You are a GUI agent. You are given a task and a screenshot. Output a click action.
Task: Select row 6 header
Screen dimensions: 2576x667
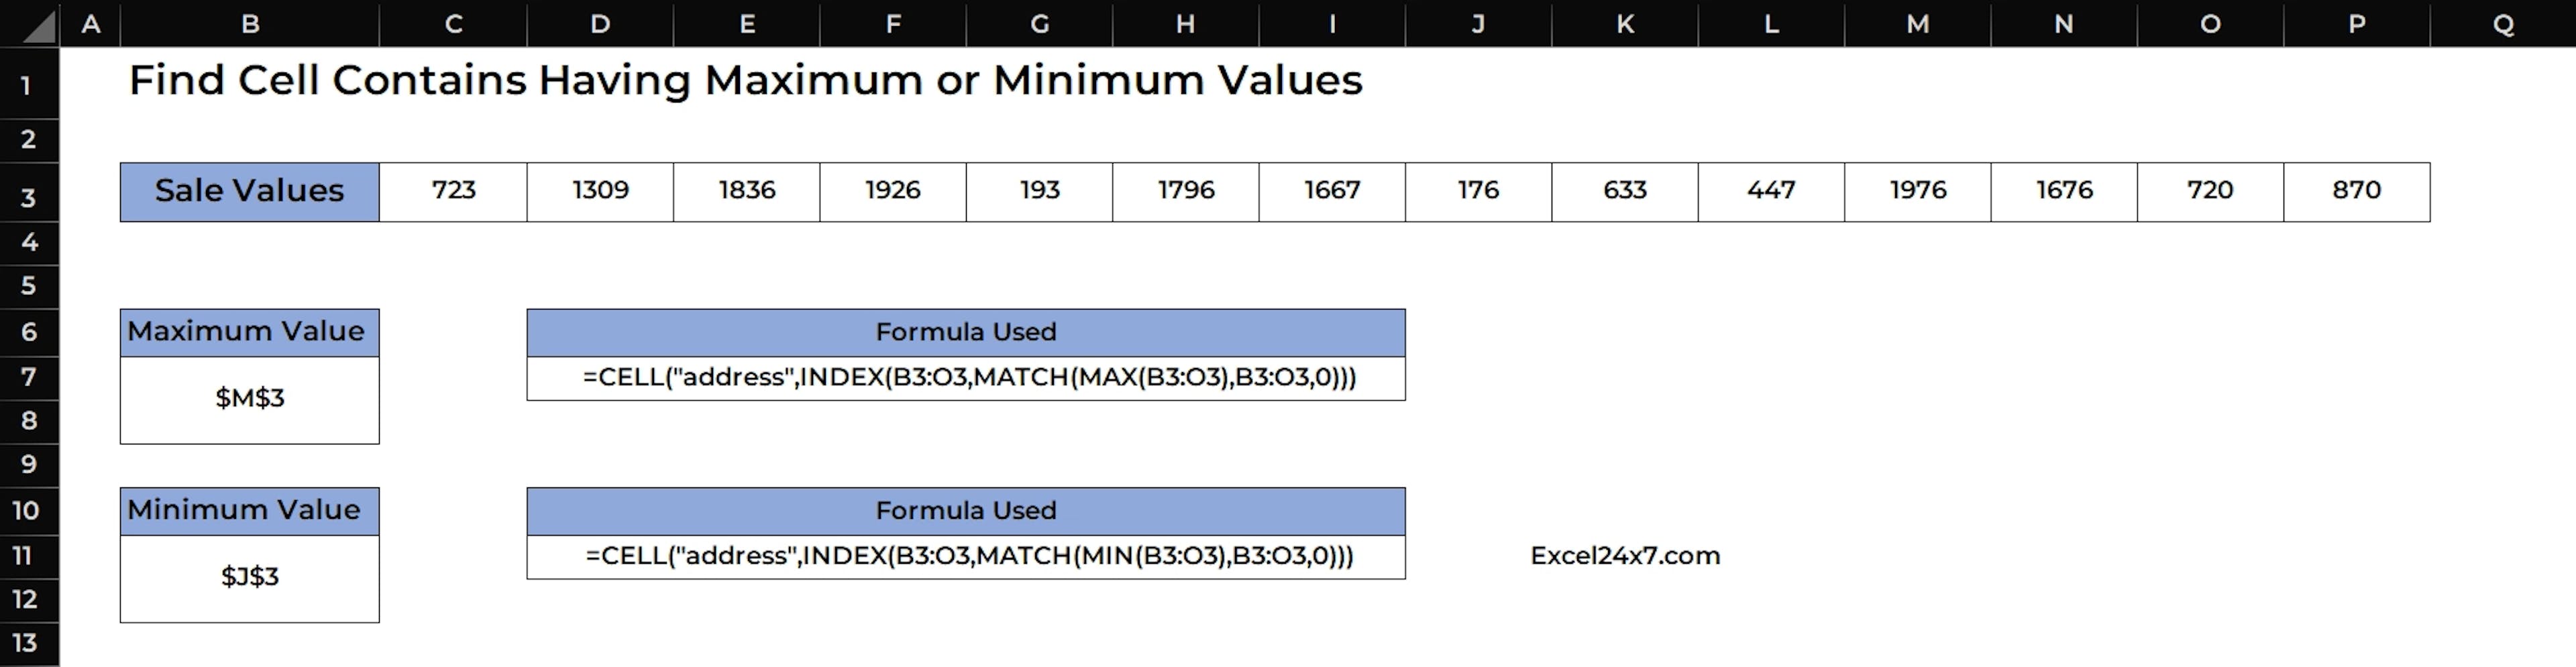[29, 332]
